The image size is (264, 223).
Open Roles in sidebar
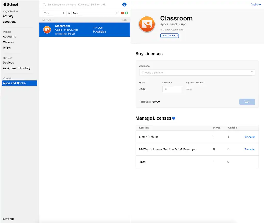click(x=6, y=48)
